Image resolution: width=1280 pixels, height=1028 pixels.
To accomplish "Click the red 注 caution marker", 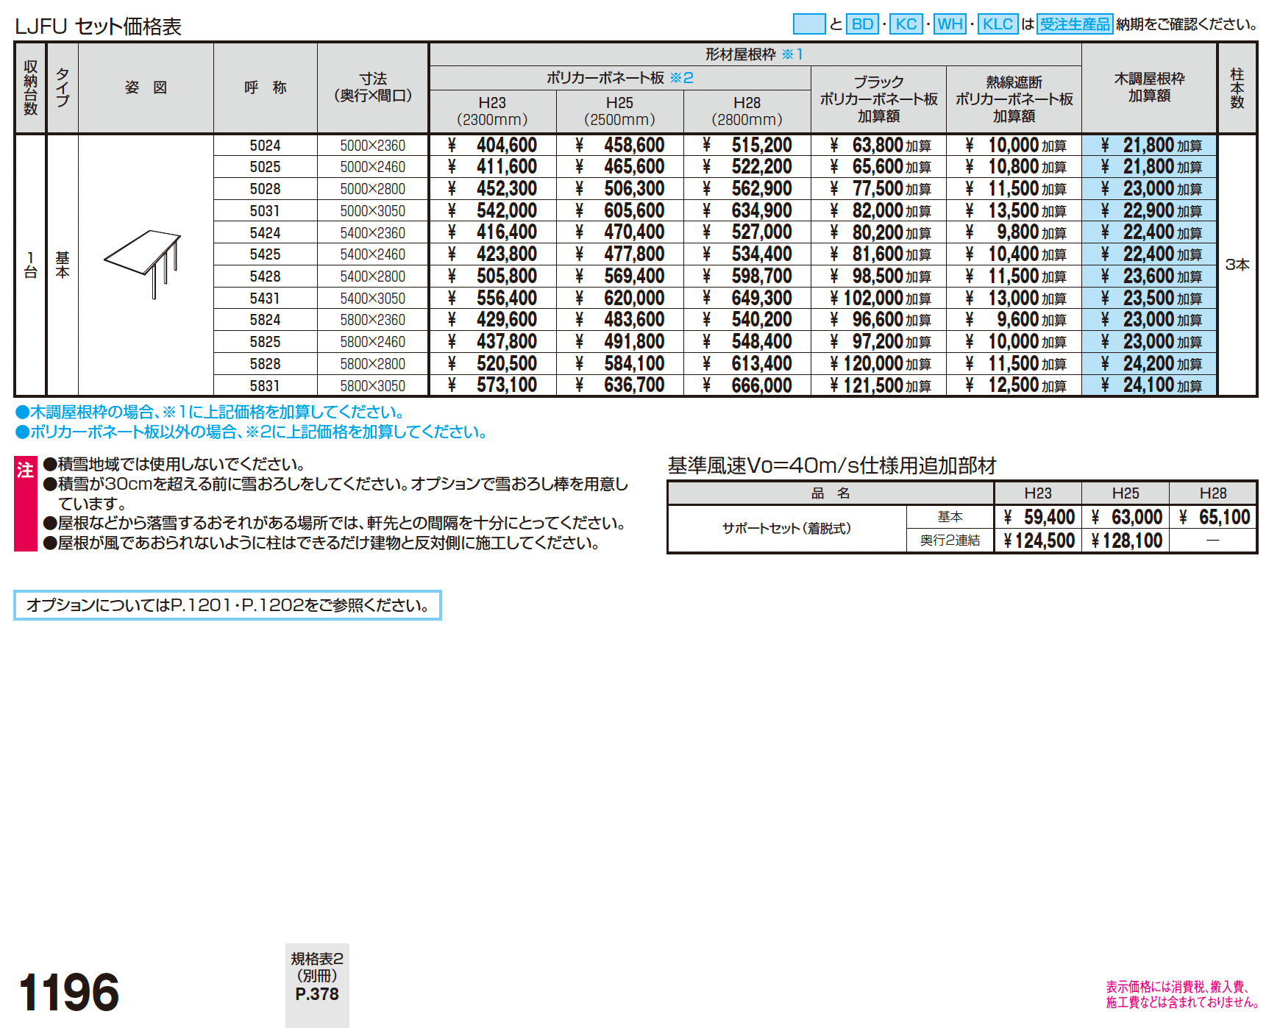I will tap(25, 471).
